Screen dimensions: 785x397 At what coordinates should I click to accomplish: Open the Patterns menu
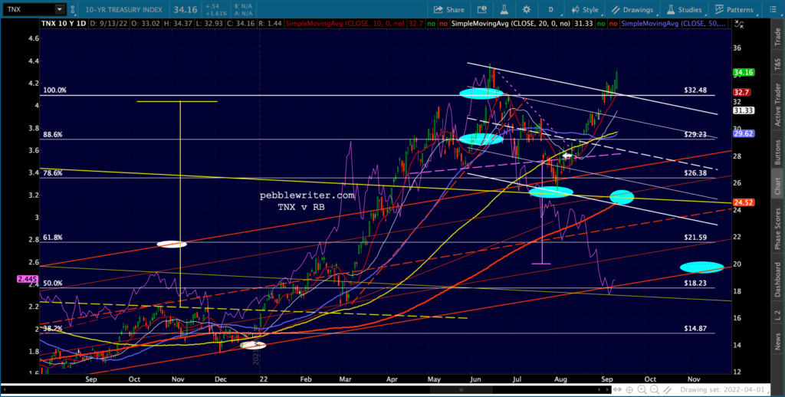pos(734,9)
